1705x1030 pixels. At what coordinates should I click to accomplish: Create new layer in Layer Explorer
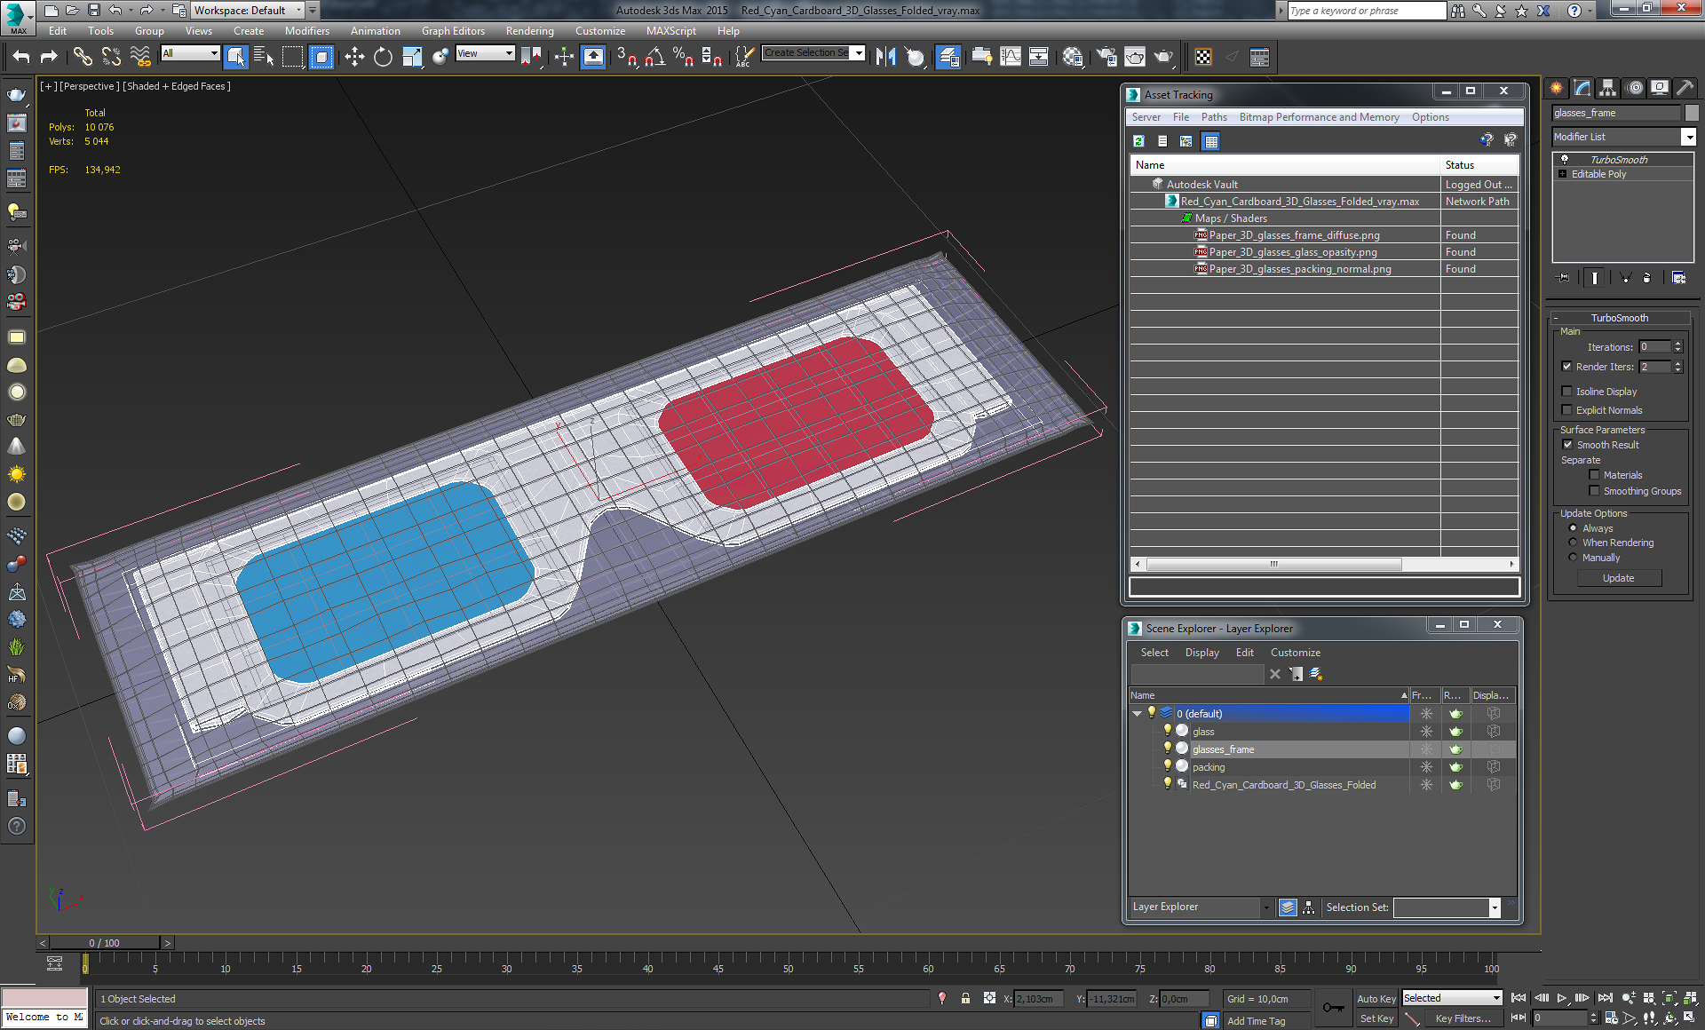pos(1316,674)
